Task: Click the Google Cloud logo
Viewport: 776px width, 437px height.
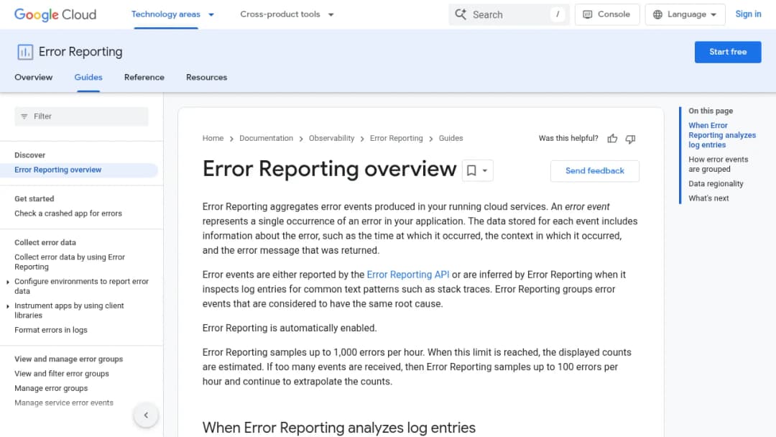Action: point(55,14)
